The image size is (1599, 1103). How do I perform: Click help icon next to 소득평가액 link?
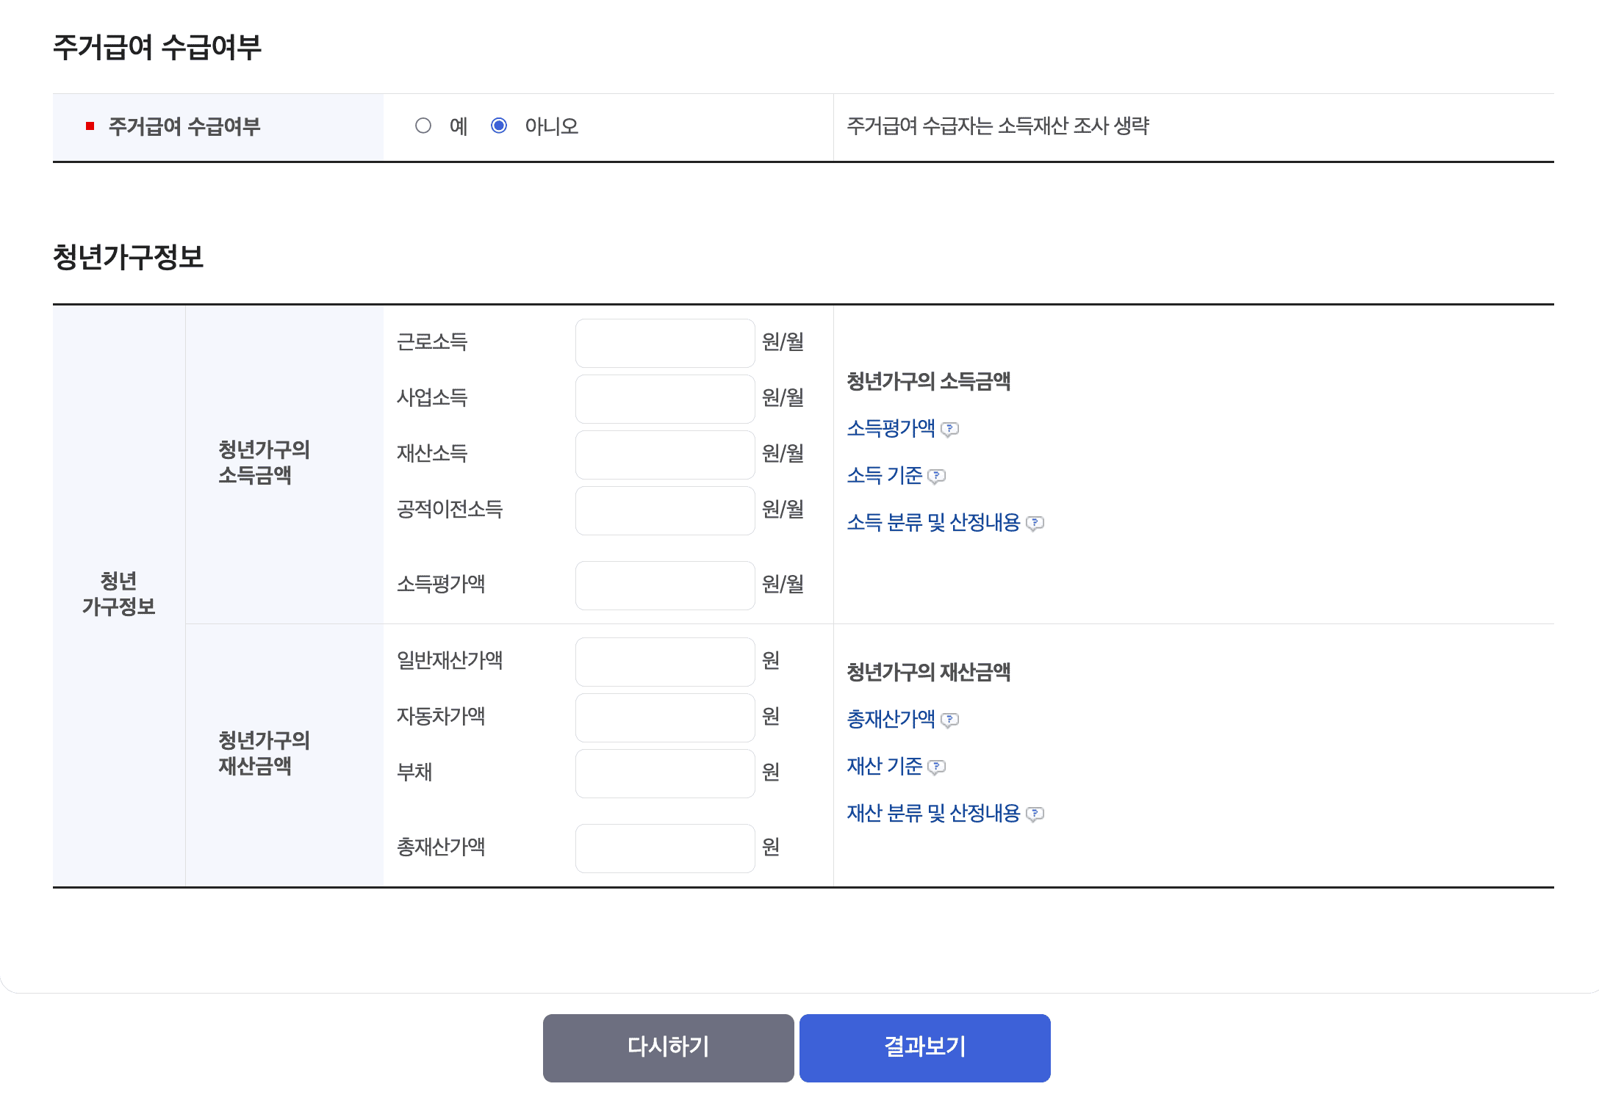[x=949, y=429]
